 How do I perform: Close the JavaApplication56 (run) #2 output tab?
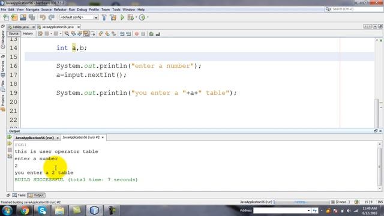point(103,137)
